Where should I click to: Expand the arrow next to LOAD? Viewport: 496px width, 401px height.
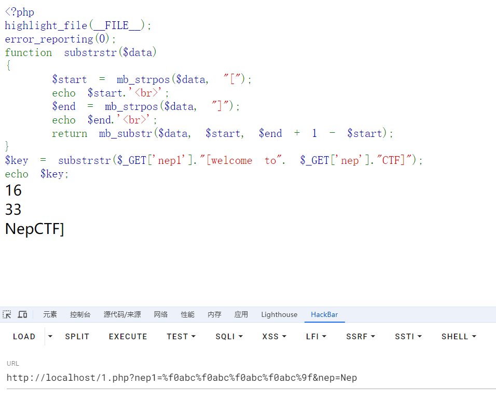point(50,337)
